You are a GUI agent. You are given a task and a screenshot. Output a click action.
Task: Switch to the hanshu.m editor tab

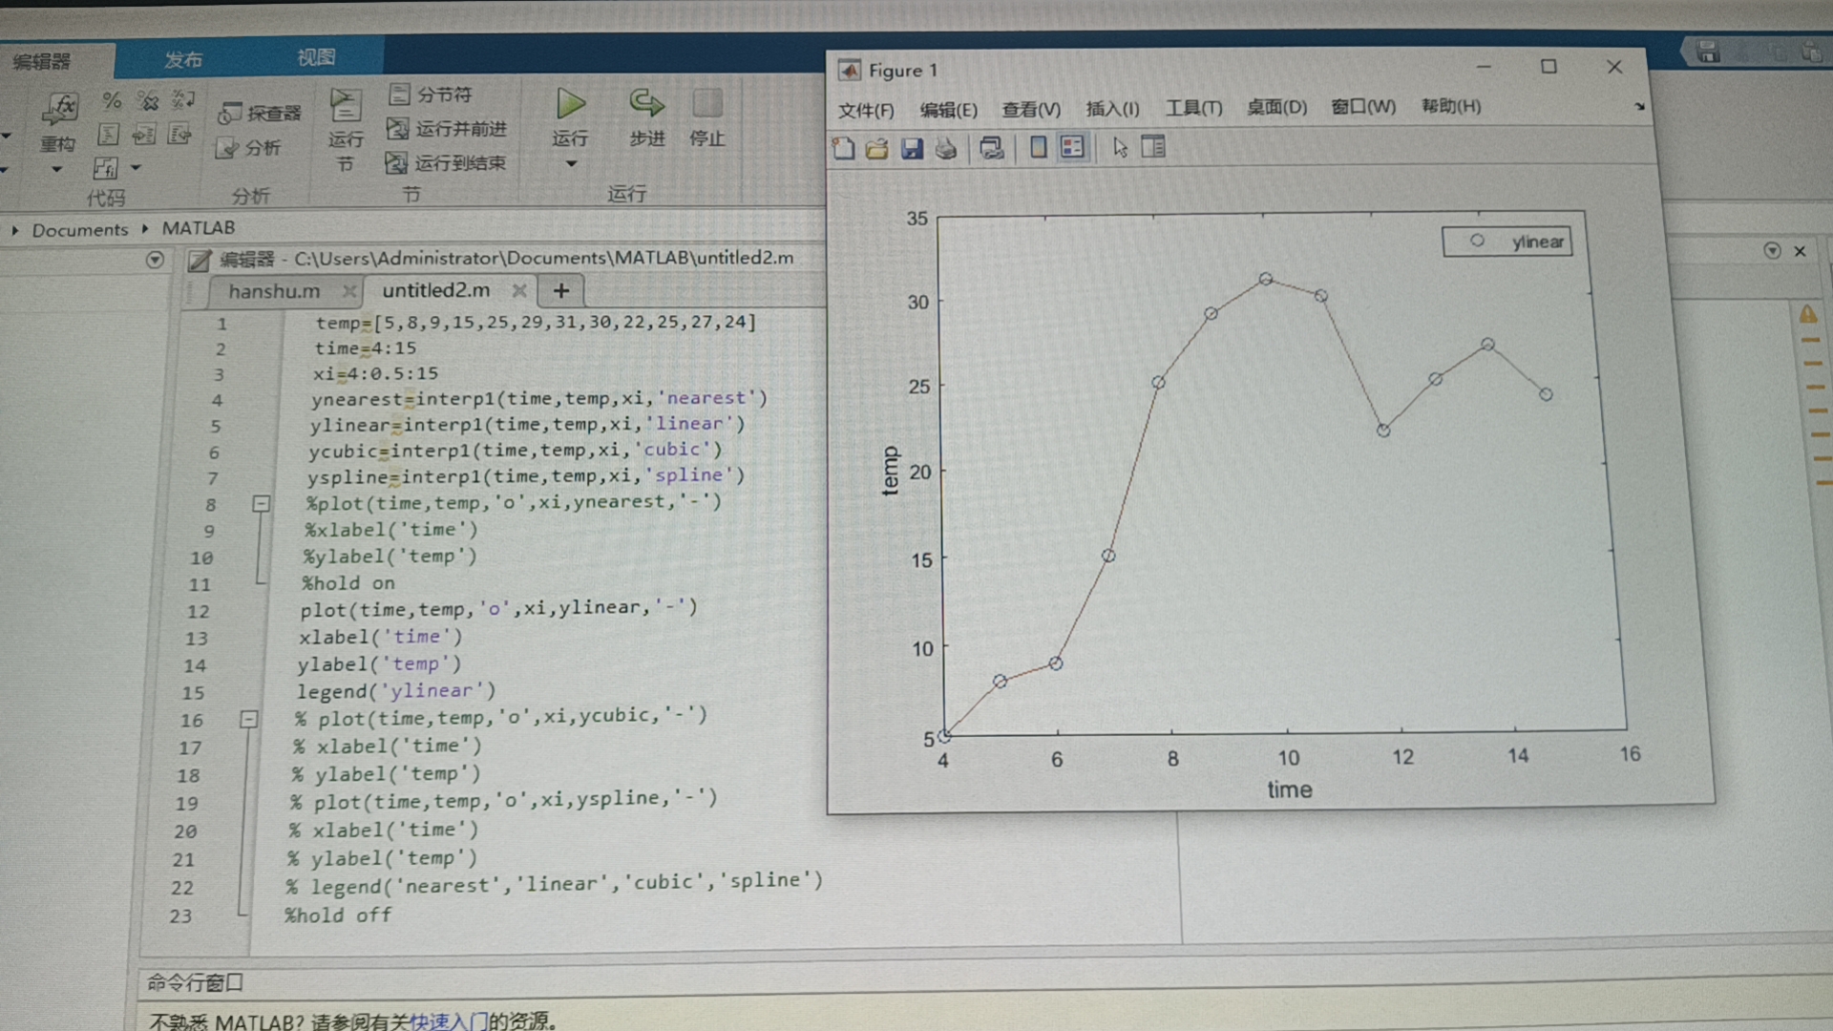pos(274,291)
